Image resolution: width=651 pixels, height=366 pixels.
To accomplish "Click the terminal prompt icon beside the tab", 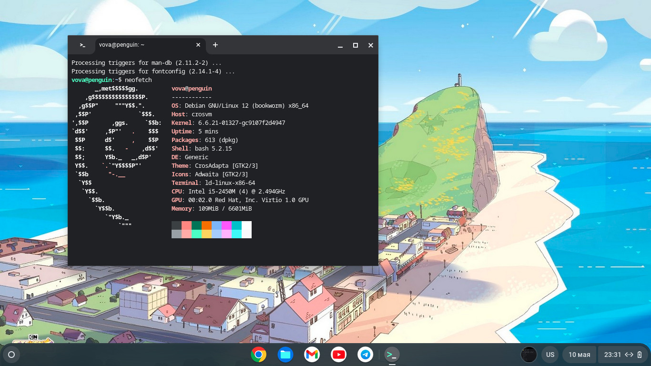I will pos(82,45).
